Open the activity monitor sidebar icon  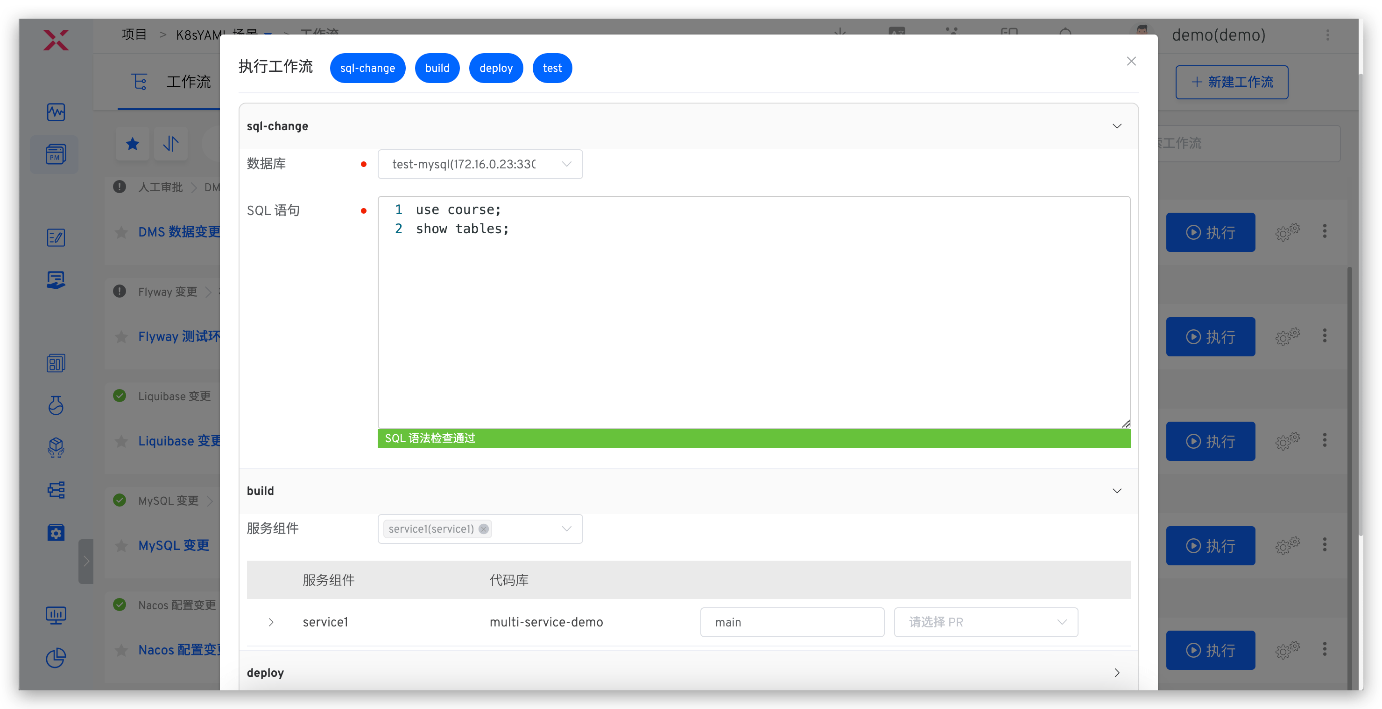coord(55,112)
